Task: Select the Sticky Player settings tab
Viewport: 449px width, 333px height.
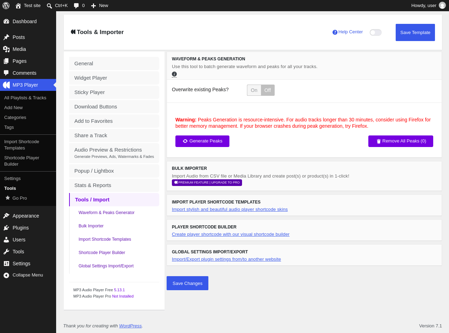Action: click(114, 92)
